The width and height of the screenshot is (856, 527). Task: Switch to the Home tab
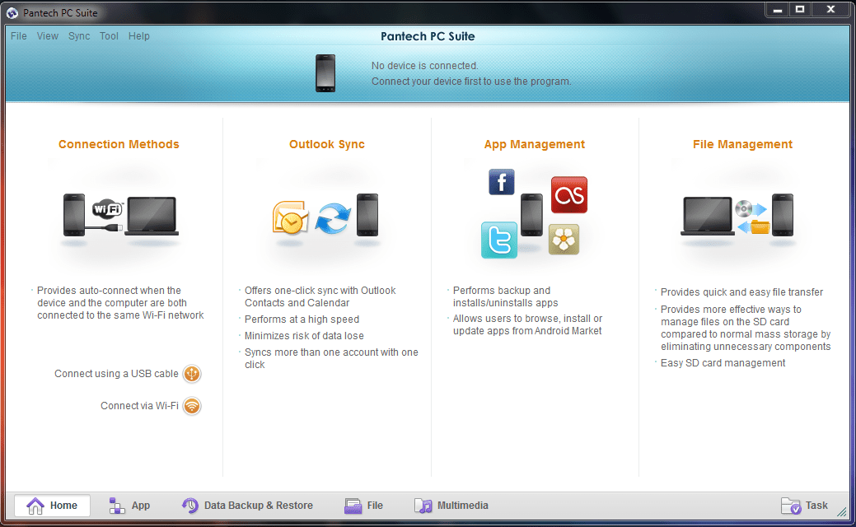point(53,506)
